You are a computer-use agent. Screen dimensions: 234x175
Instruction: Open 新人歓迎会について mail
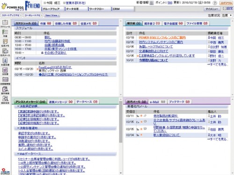click(167, 135)
